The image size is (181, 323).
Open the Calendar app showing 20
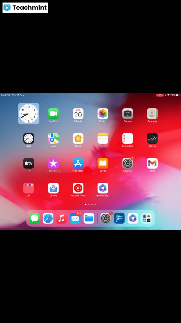[78, 114]
